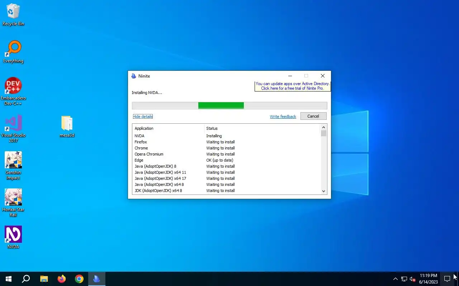Click the Ninite title bar icon
The width and height of the screenshot is (459, 286).
pyautogui.click(x=134, y=76)
